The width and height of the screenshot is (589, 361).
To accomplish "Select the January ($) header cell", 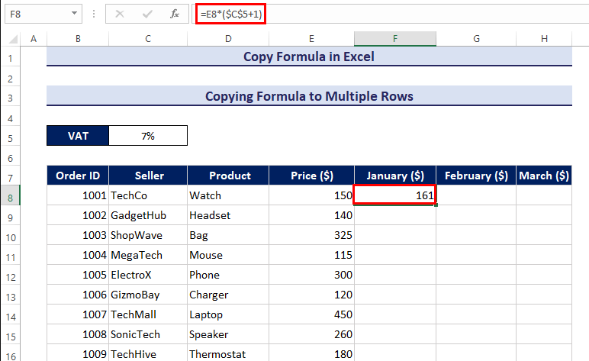I will pos(394,176).
